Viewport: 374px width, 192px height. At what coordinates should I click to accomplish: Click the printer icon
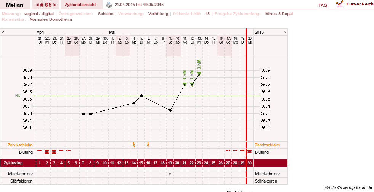(x=109, y=5)
